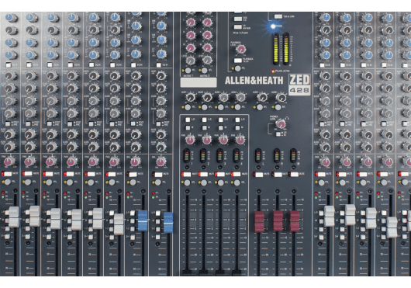Screen dimensions: 411x288
Task: Push the AFL button for group 1
Action: pyautogui.click(x=187, y=182)
